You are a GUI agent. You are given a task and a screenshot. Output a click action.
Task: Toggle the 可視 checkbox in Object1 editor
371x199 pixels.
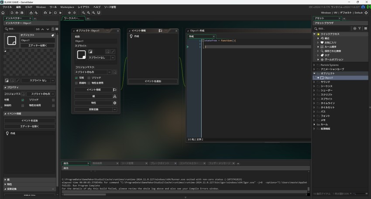tap(77, 78)
